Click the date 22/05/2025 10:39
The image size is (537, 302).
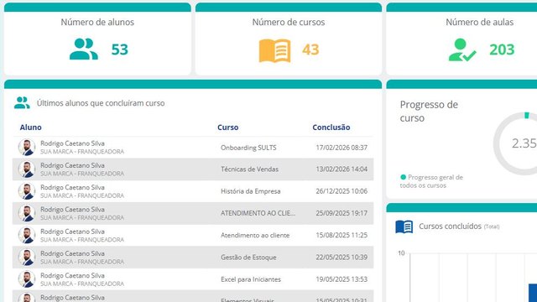(x=341, y=258)
